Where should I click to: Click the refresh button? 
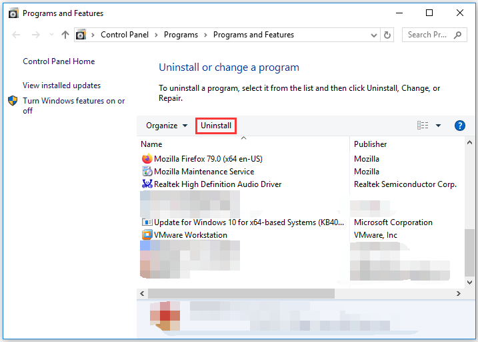point(387,35)
